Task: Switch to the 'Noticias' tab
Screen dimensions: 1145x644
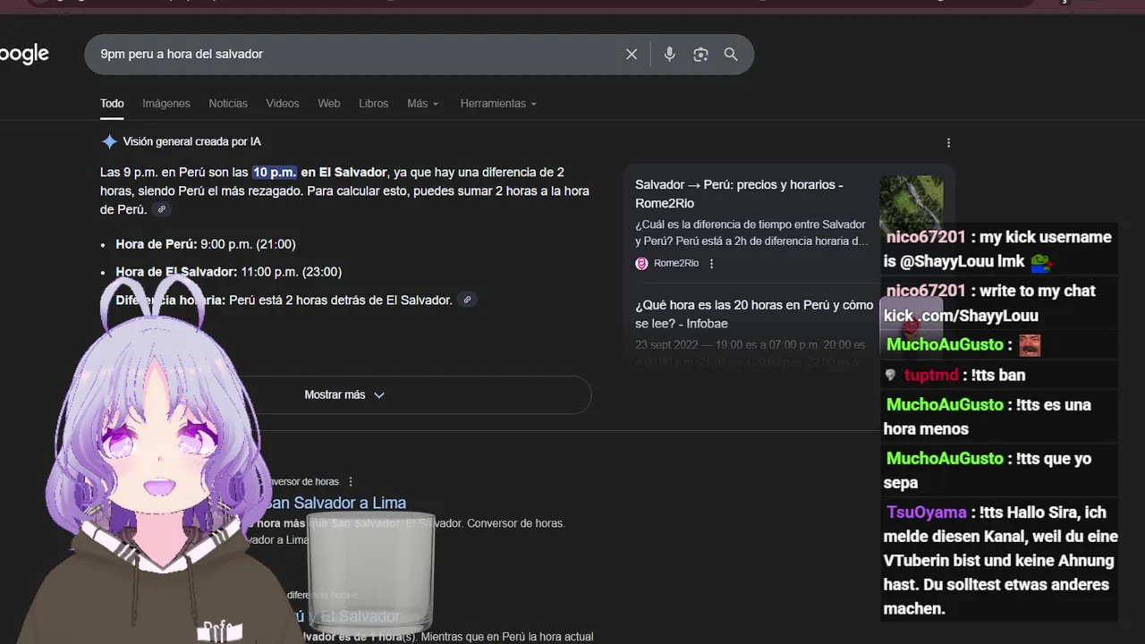Action: 228,104
